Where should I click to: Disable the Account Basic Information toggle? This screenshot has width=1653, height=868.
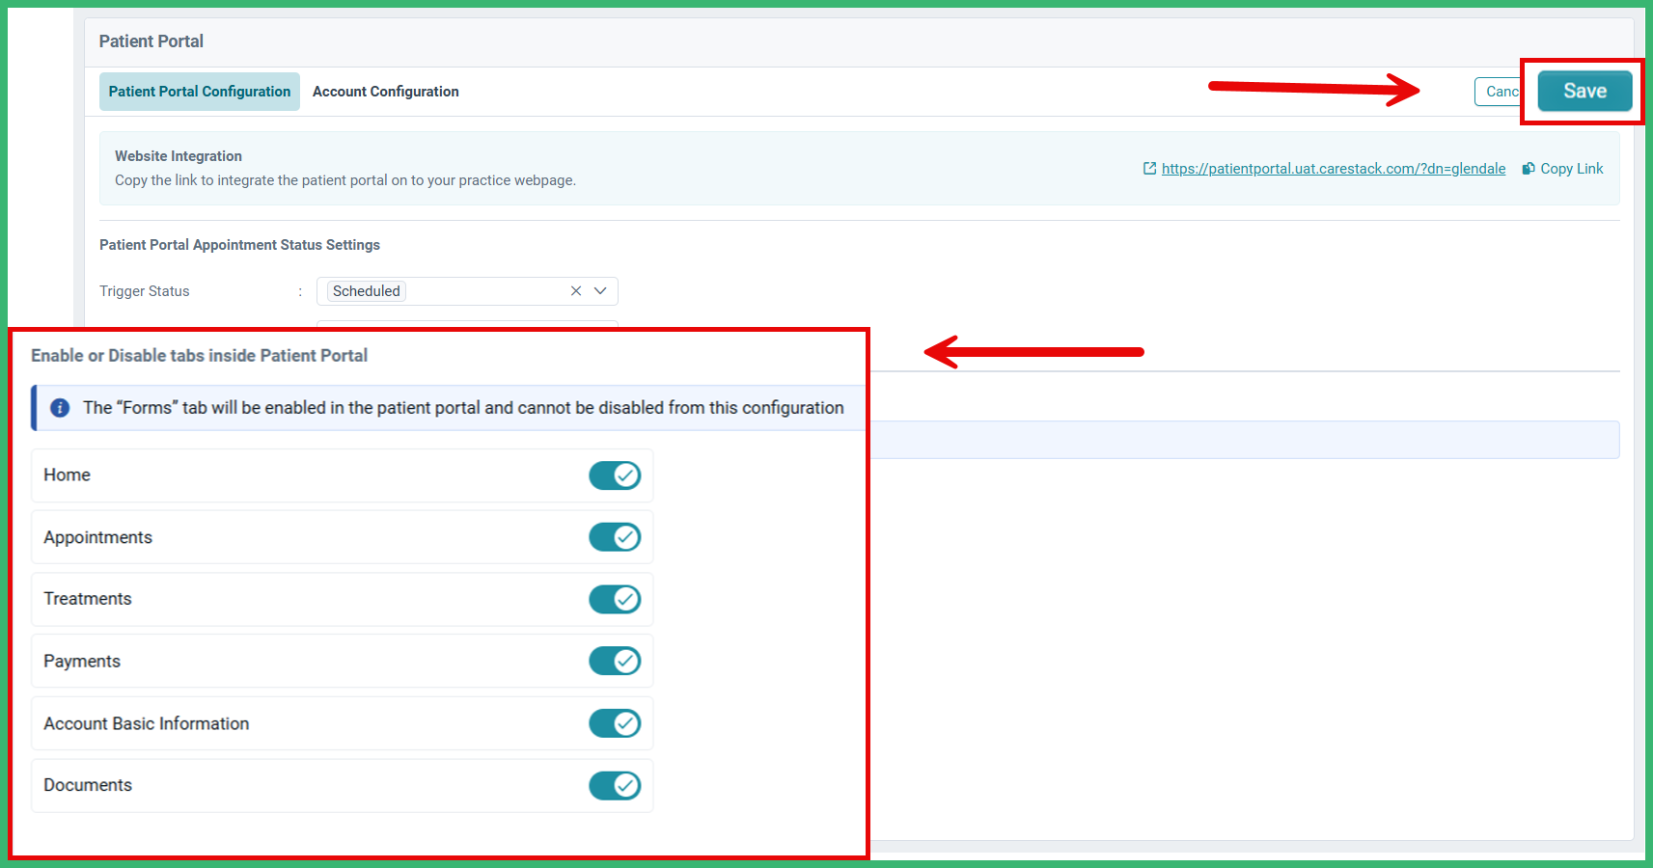click(x=615, y=722)
